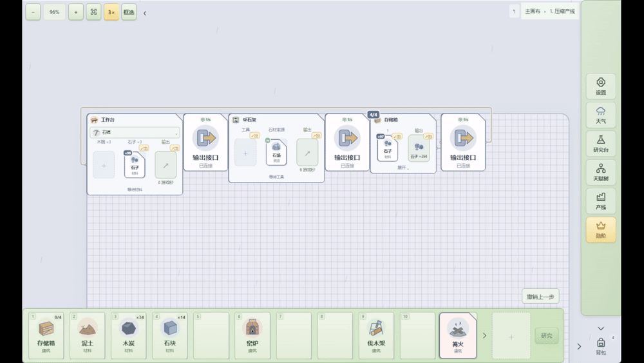Add tool to empty 工具 slot

245,153
